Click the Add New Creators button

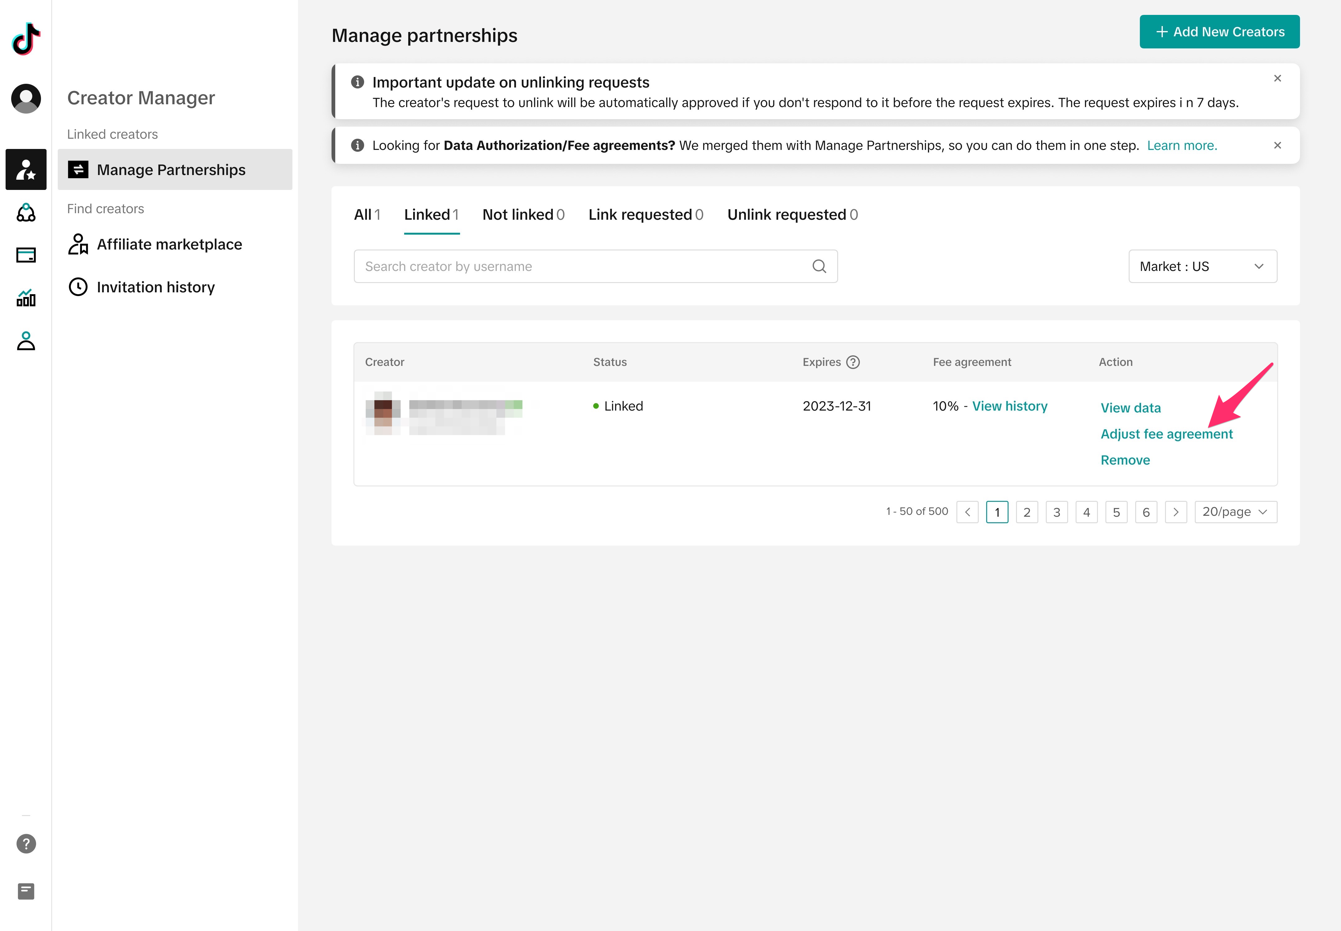1219,32
